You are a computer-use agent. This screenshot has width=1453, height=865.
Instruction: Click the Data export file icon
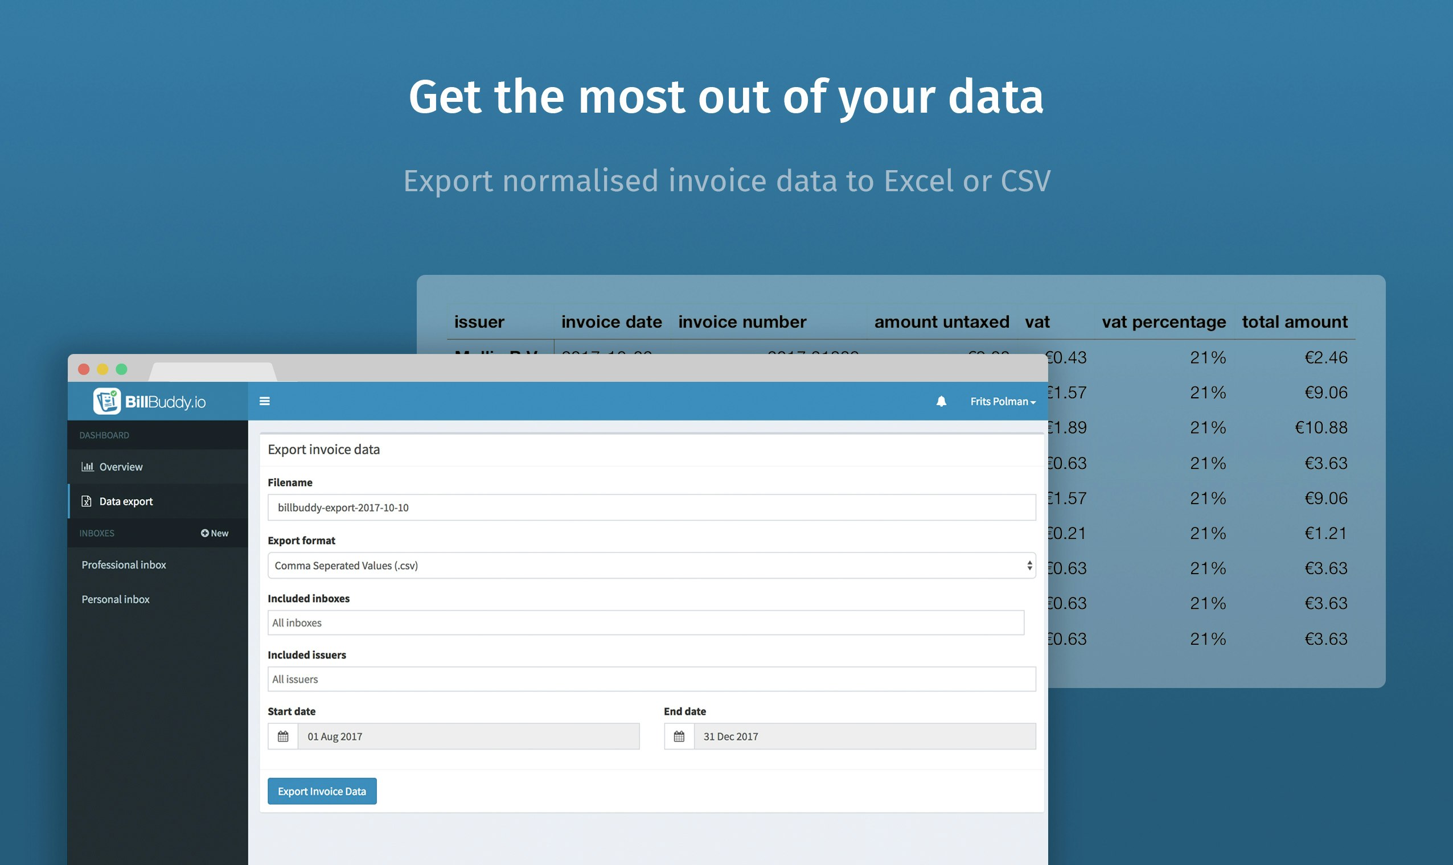[x=87, y=501]
